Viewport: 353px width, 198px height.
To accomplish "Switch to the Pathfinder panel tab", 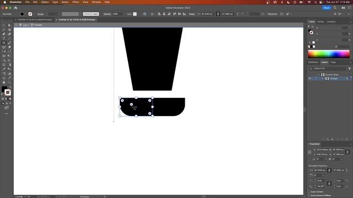I will [x=313, y=62].
